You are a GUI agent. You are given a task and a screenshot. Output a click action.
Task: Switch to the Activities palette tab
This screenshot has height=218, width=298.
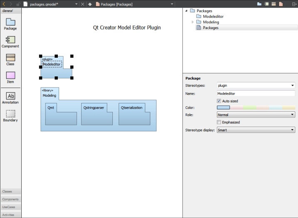11,215
